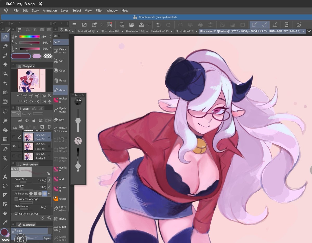Viewport: 312px width, 243px height.
Task: Flip canvas horizontally in Navigator
Action: (x=44, y=102)
